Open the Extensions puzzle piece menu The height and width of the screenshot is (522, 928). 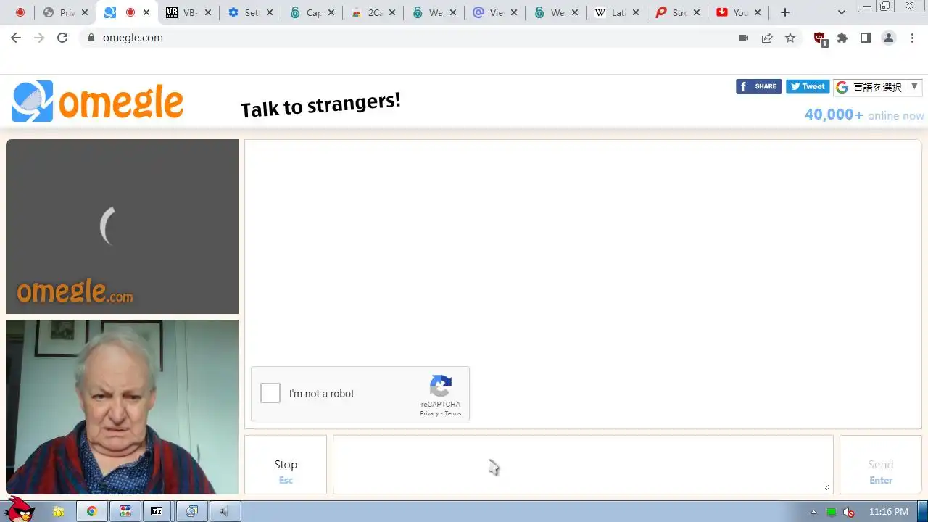click(x=842, y=38)
